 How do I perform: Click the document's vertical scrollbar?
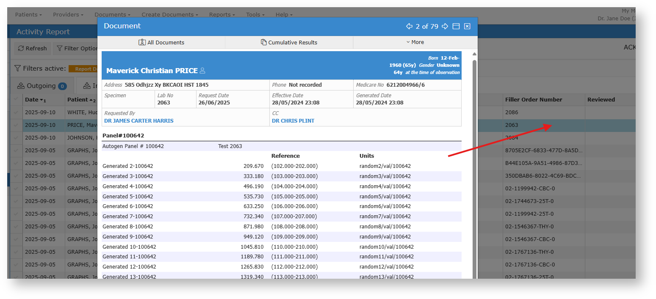click(474, 169)
